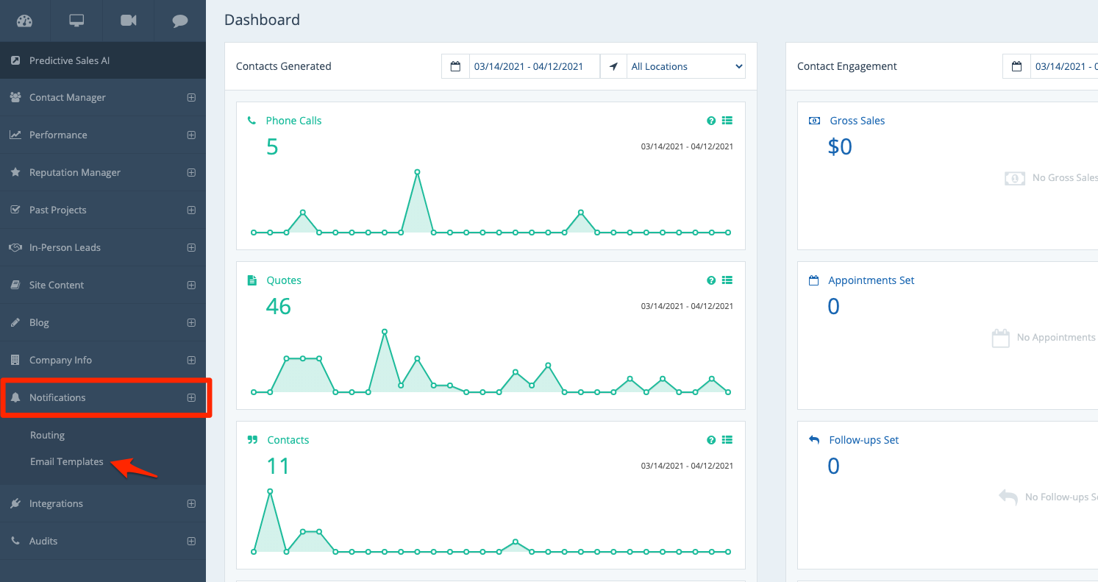Collapse the Notifications menu
This screenshot has height=582, width=1098.
click(x=191, y=397)
